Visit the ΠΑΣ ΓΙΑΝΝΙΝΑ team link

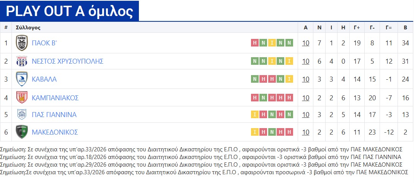pyautogui.click(x=54, y=114)
